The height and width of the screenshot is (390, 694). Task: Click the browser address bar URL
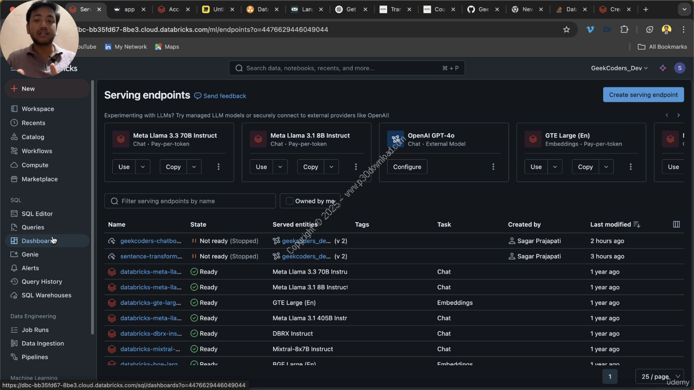[202, 30]
